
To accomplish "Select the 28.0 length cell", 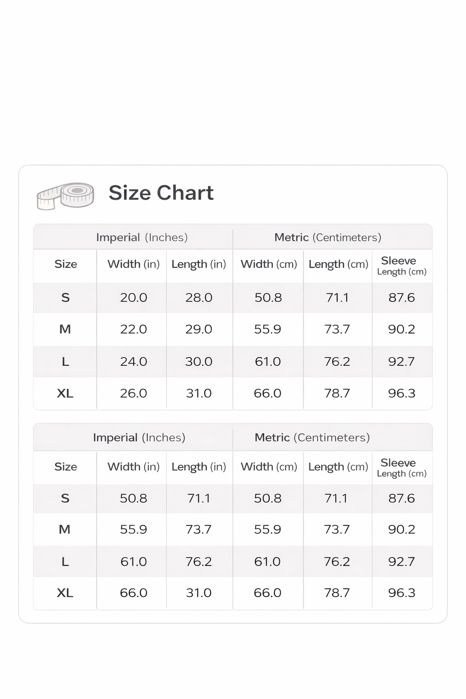I will click(199, 298).
